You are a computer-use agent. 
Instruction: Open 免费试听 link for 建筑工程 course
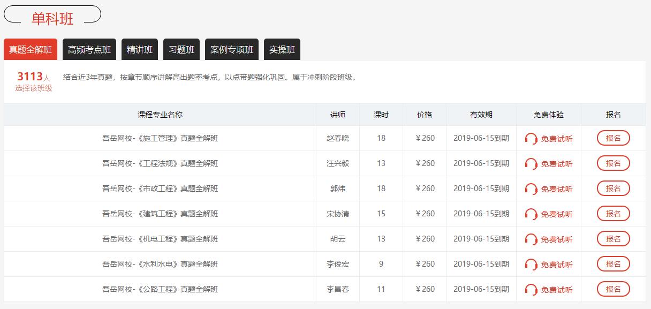[x=557, y=214]
